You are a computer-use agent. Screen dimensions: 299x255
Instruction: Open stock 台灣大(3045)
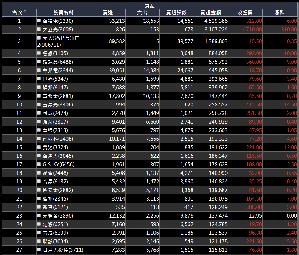point(58,156)
